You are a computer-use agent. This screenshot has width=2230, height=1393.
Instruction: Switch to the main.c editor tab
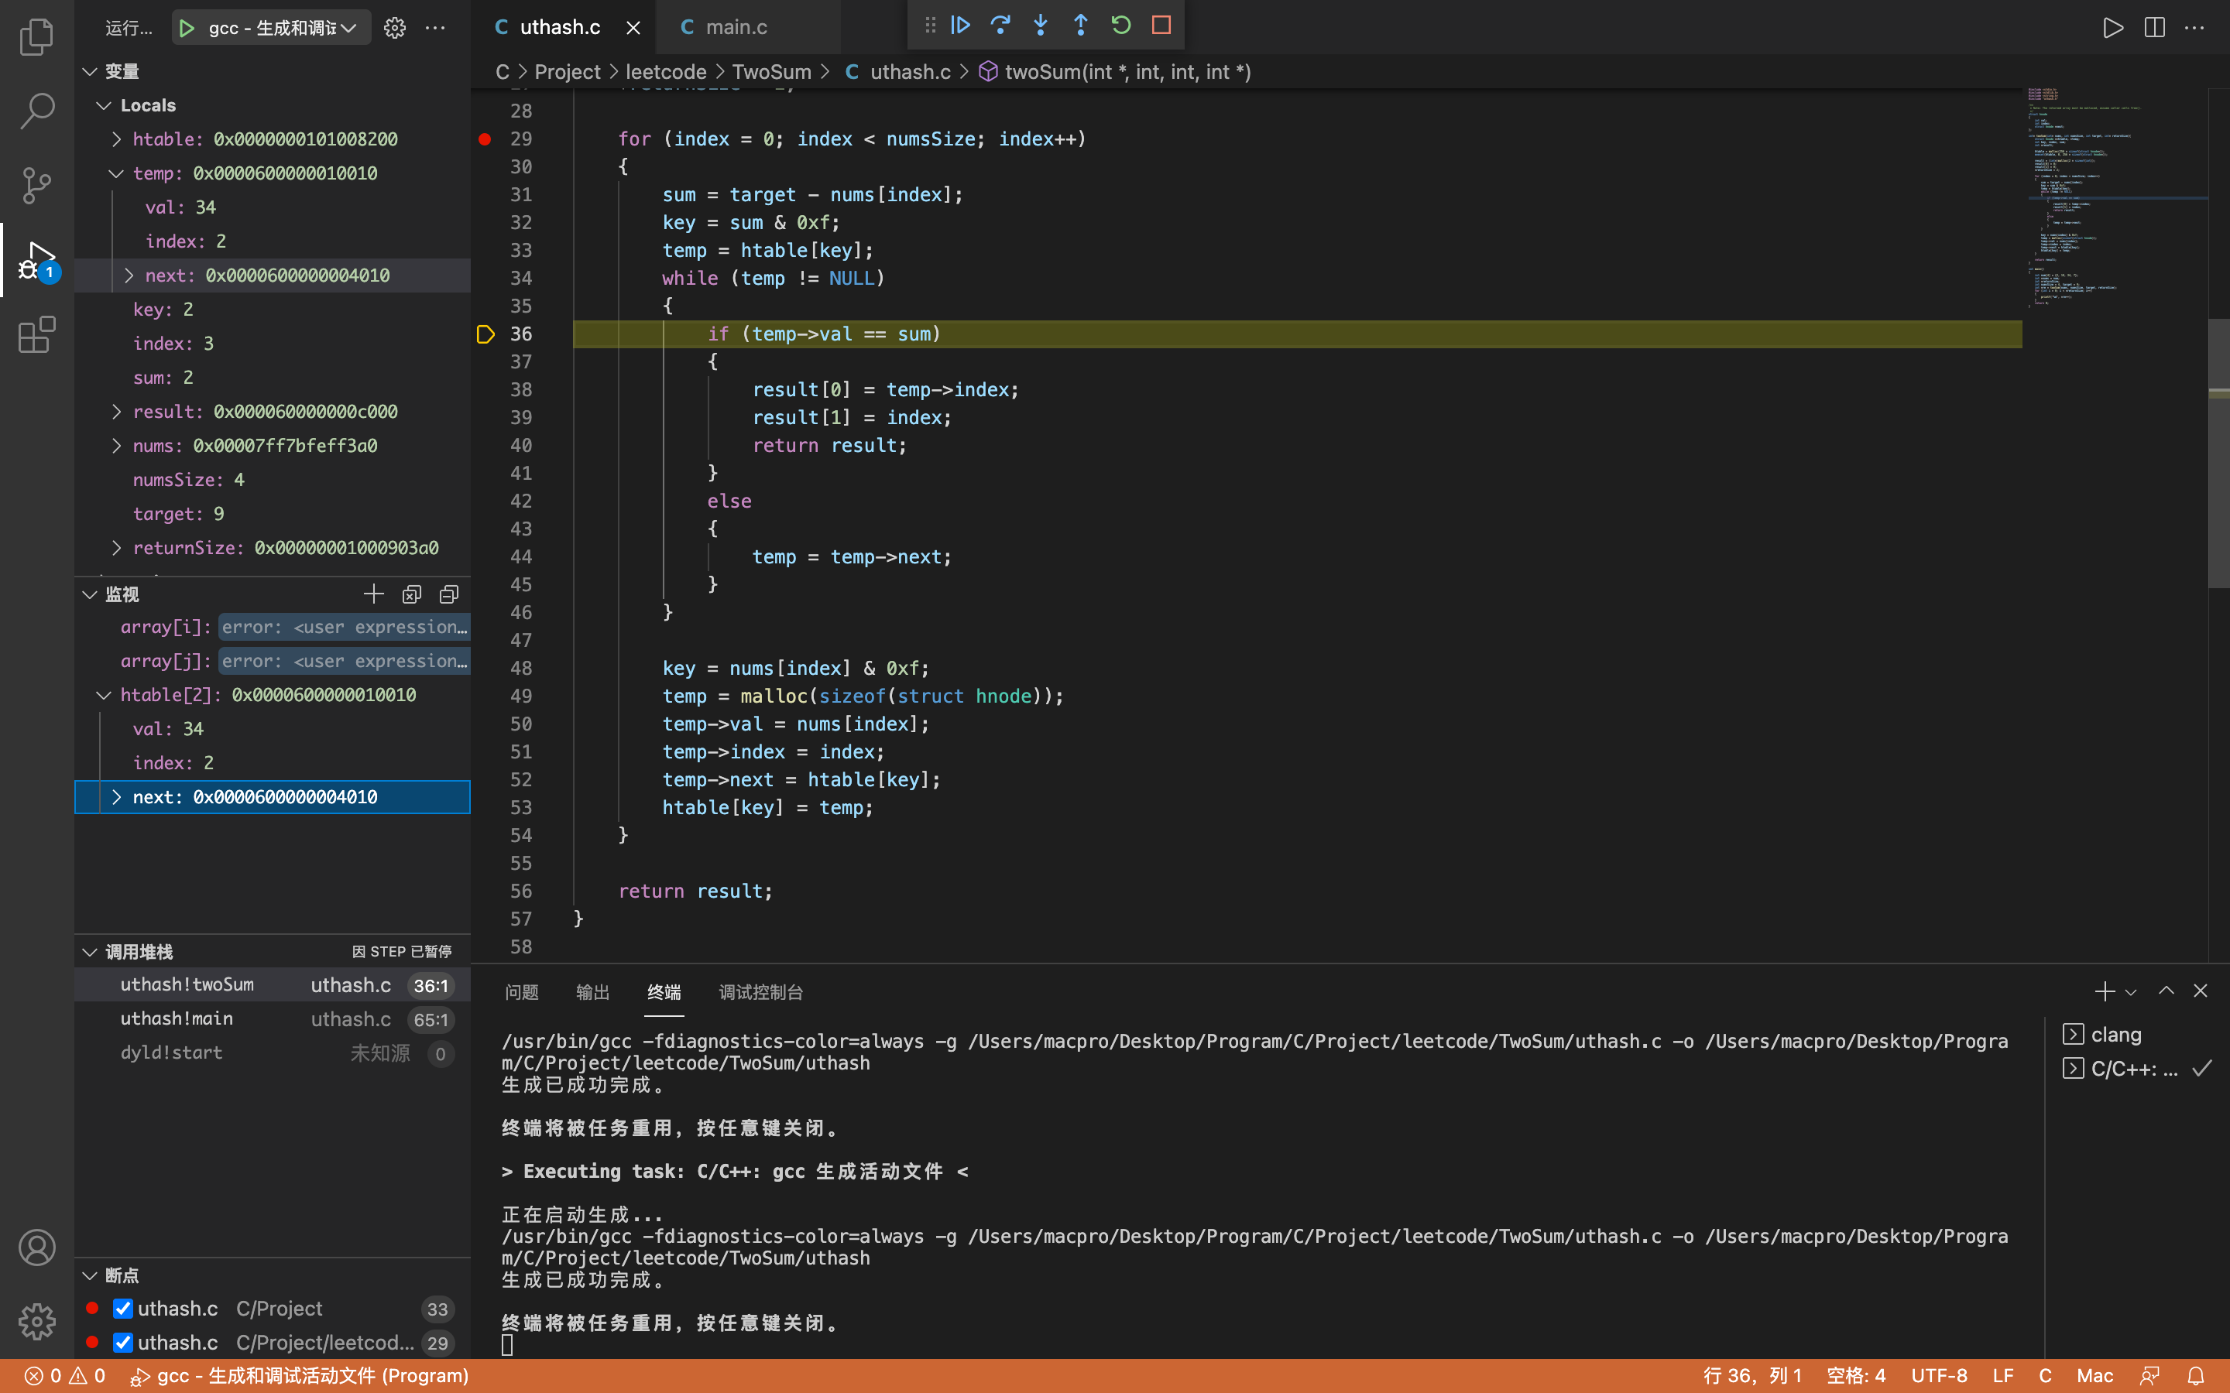click(736, 28)
